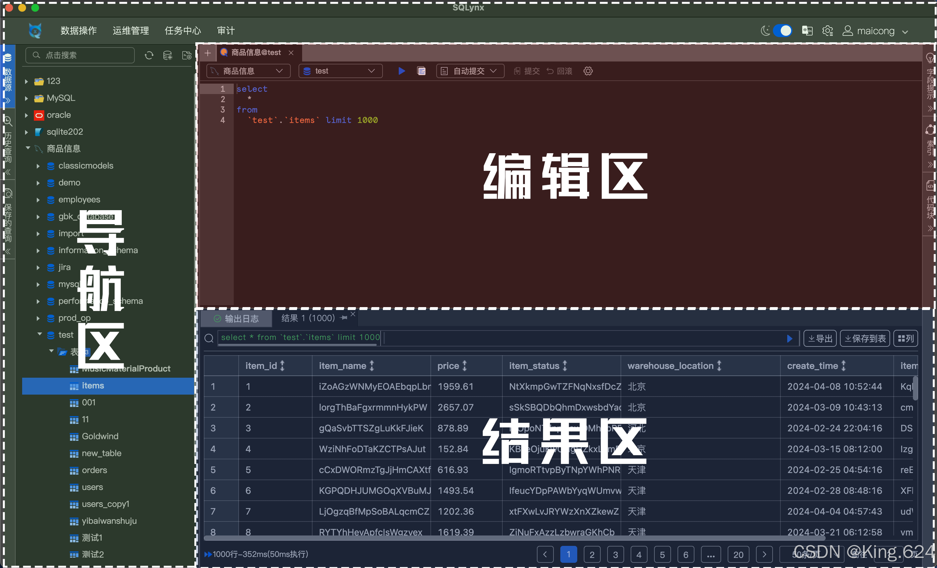Image resolution: width=937 pixels, height=568 pixels.
Task: Refresh the data source tree
Action: tap(149, 56)
